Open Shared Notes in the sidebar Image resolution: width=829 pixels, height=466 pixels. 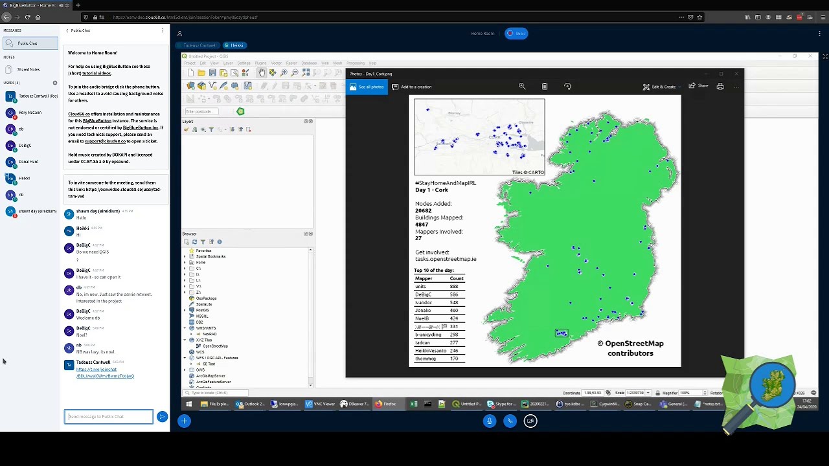tap(28, 69)
